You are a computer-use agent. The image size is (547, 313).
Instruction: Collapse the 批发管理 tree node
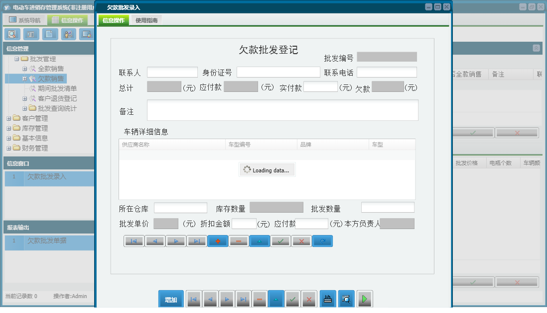(16, 59)
